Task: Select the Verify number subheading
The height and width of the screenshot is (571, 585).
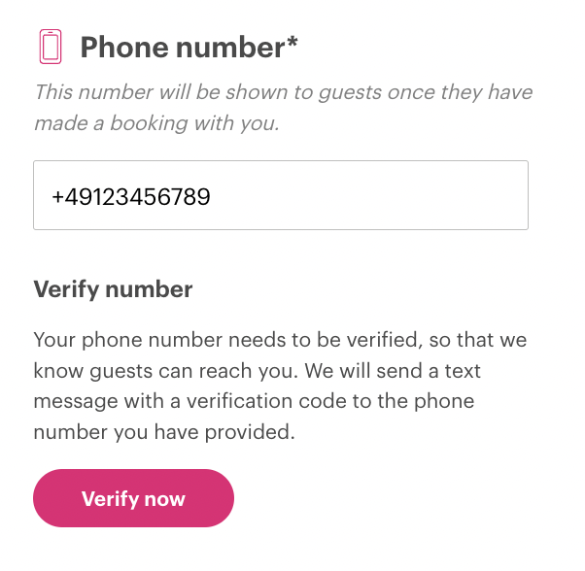Action: [x=113, y=289]
